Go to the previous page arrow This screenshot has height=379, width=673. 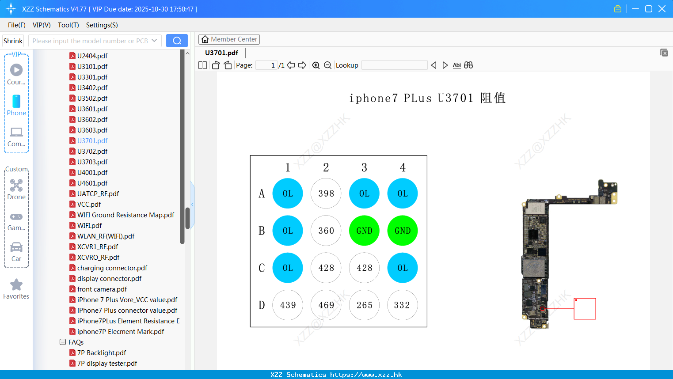(x=291, y=65)
